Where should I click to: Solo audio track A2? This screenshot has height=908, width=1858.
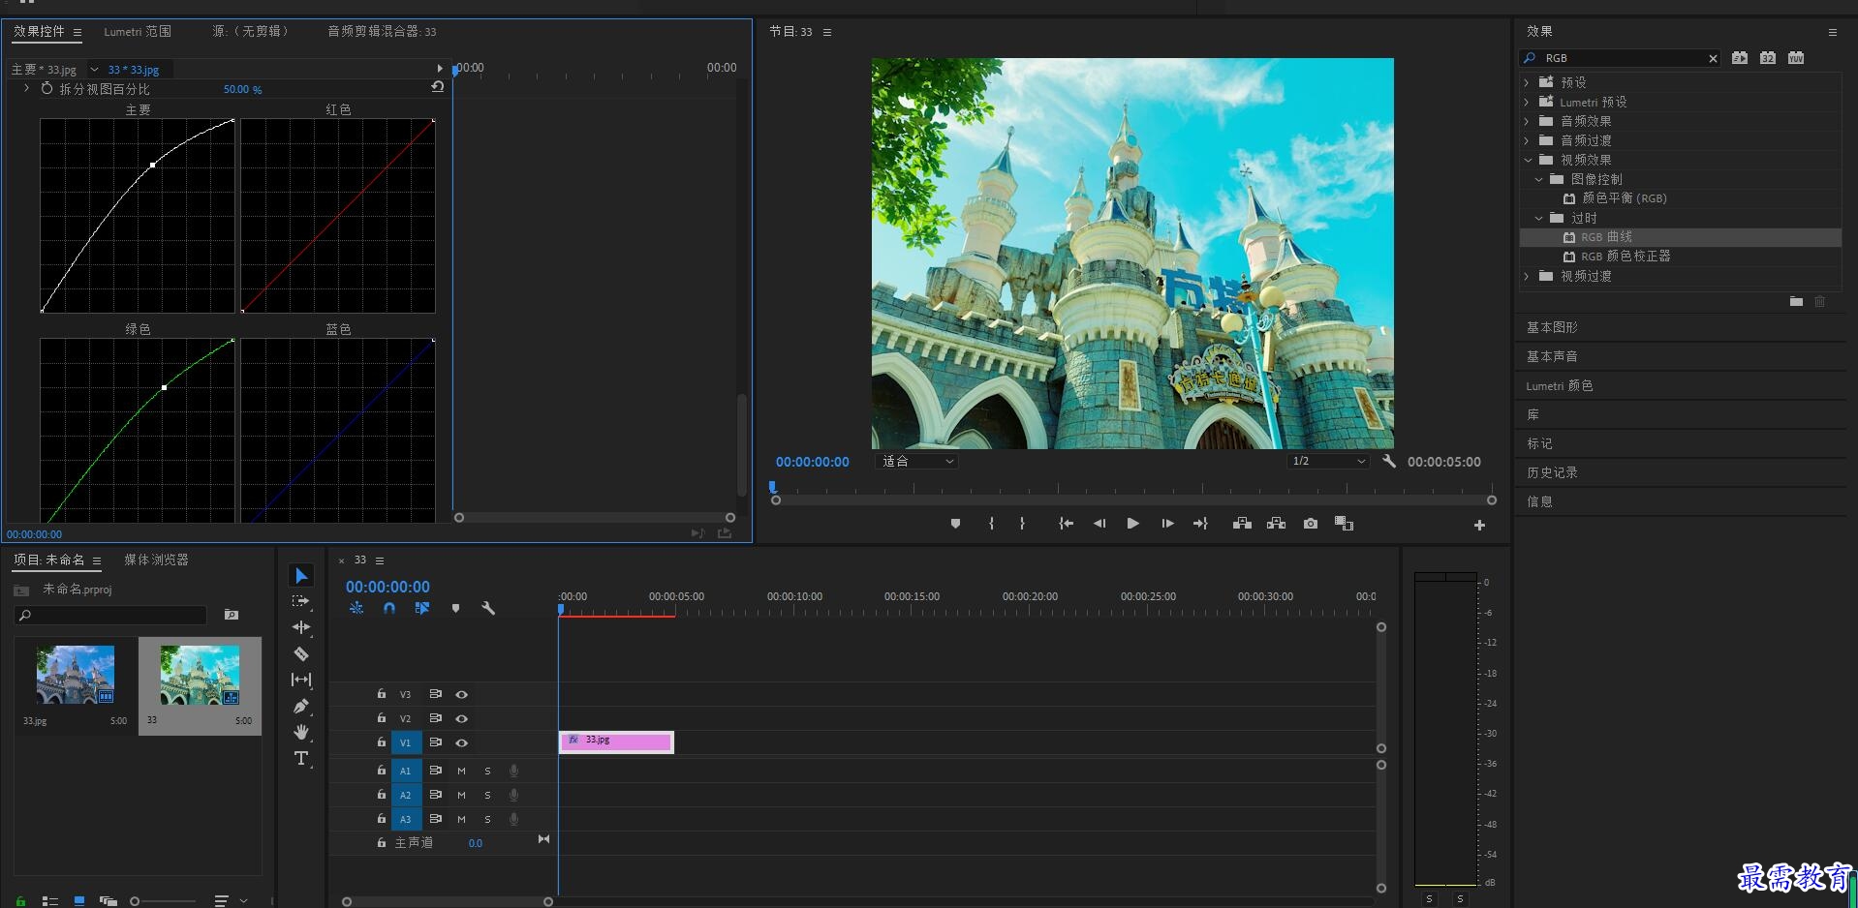point(487,796)
